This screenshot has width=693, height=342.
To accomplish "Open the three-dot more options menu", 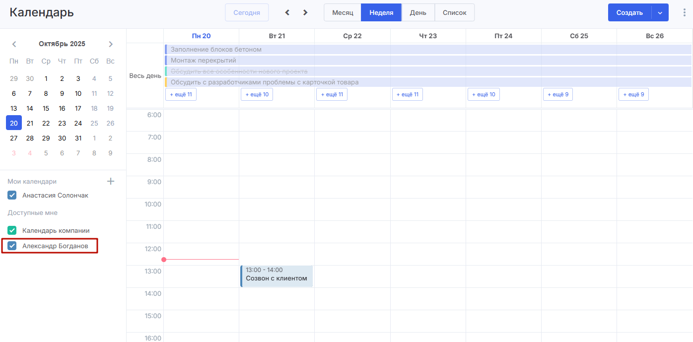I will [685, 13].
